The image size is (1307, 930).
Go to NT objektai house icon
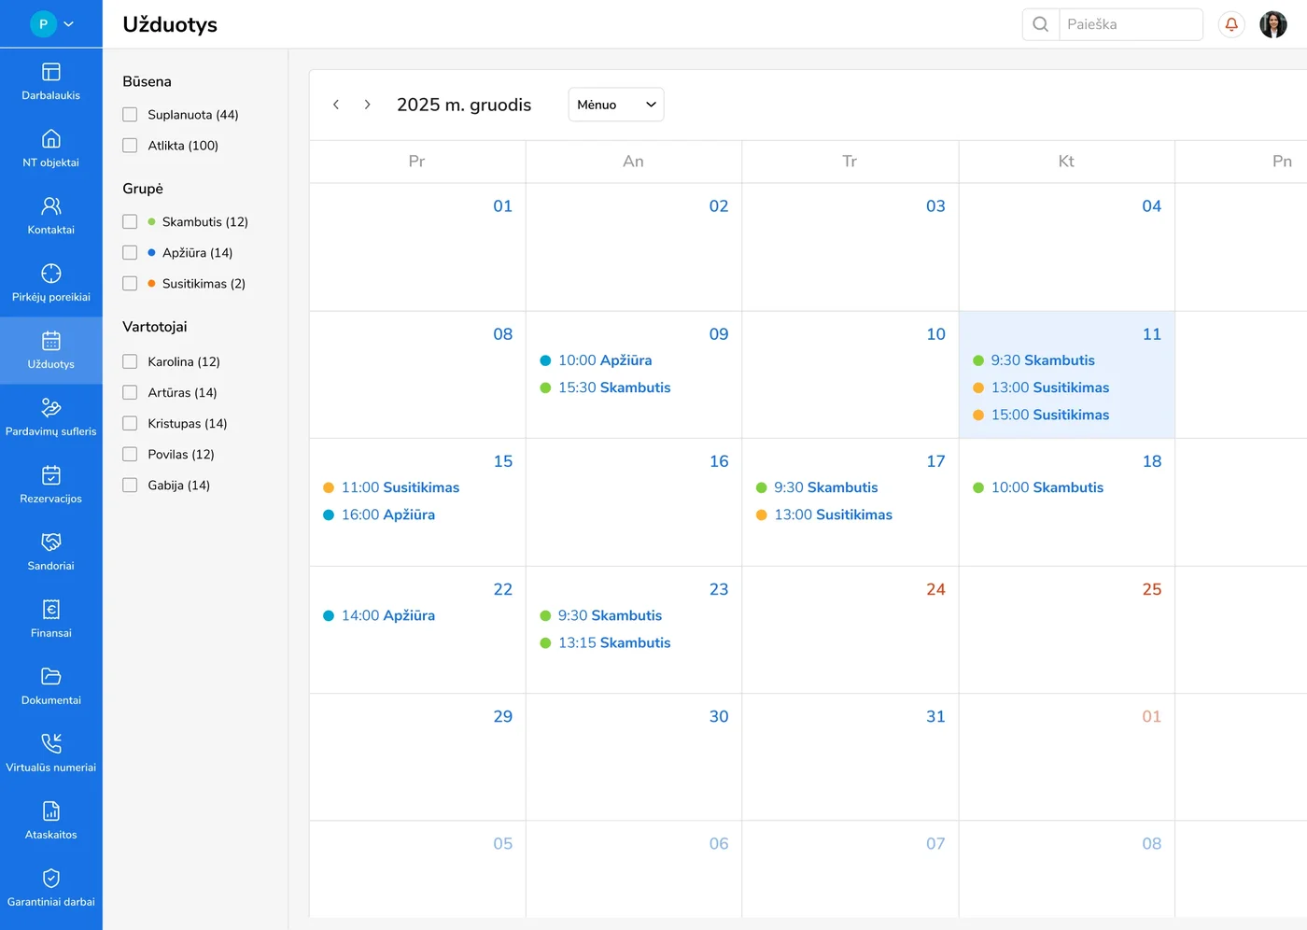pyautogui.click(x=51, y=139)
